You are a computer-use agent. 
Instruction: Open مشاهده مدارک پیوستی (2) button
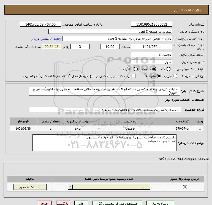tap(117, 203)
